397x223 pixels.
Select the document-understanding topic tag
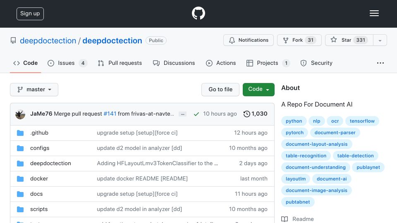[x=316, y=167]
